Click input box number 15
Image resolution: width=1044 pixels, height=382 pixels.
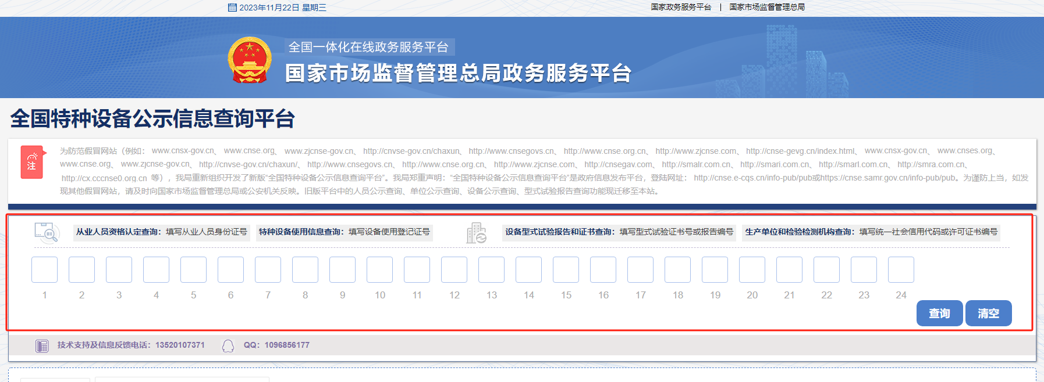[566, 270]
